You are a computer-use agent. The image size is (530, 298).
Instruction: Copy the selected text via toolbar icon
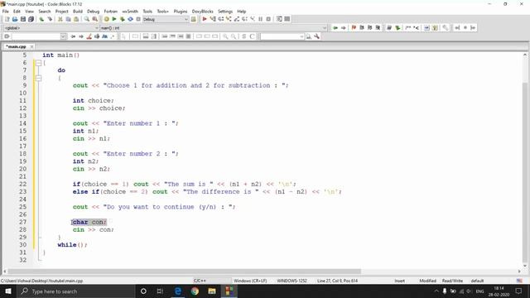coord(68,19)
